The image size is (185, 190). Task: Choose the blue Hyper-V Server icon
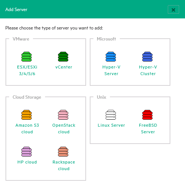[111, 57]
